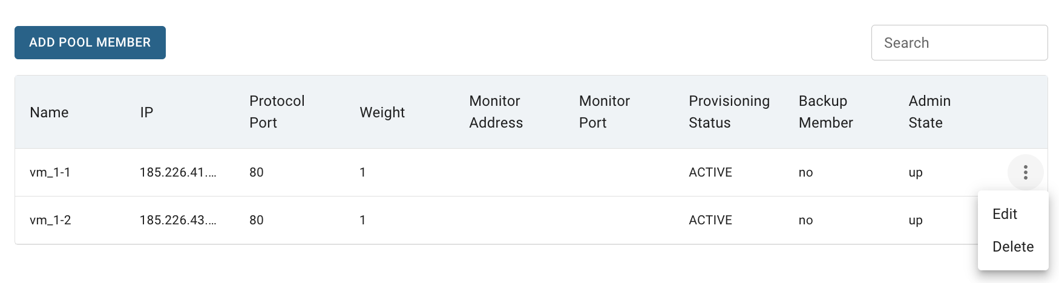Screen dimensions: 1059x283
Task: Click ACTIVE status in vm_1-1 row
Action: pos(710,172)
